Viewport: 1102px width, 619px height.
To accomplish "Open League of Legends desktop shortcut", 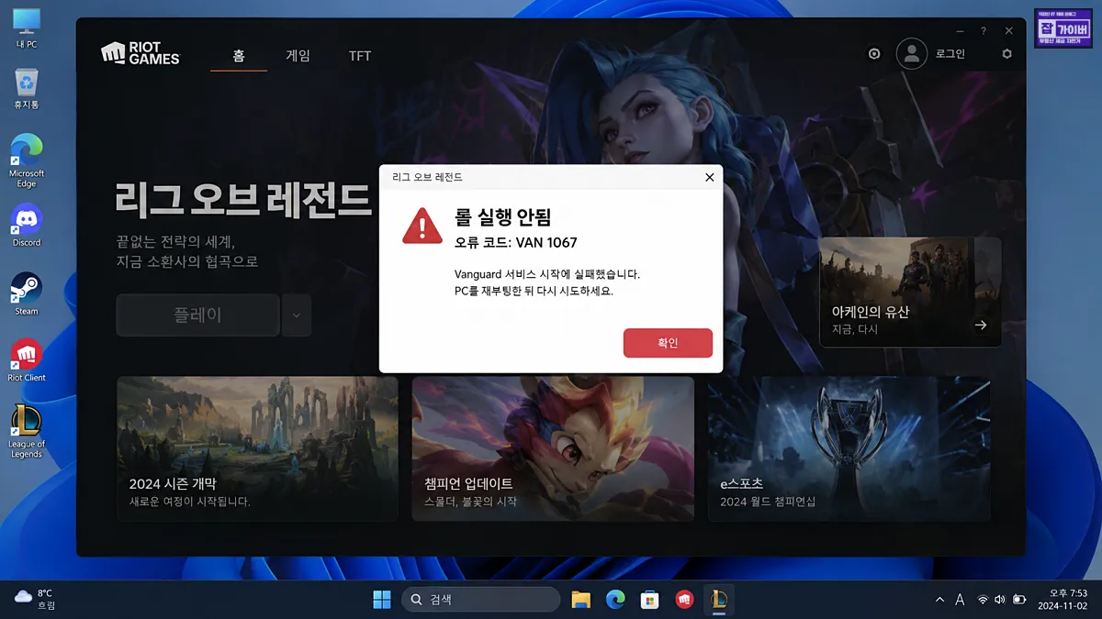I will 27,432.
